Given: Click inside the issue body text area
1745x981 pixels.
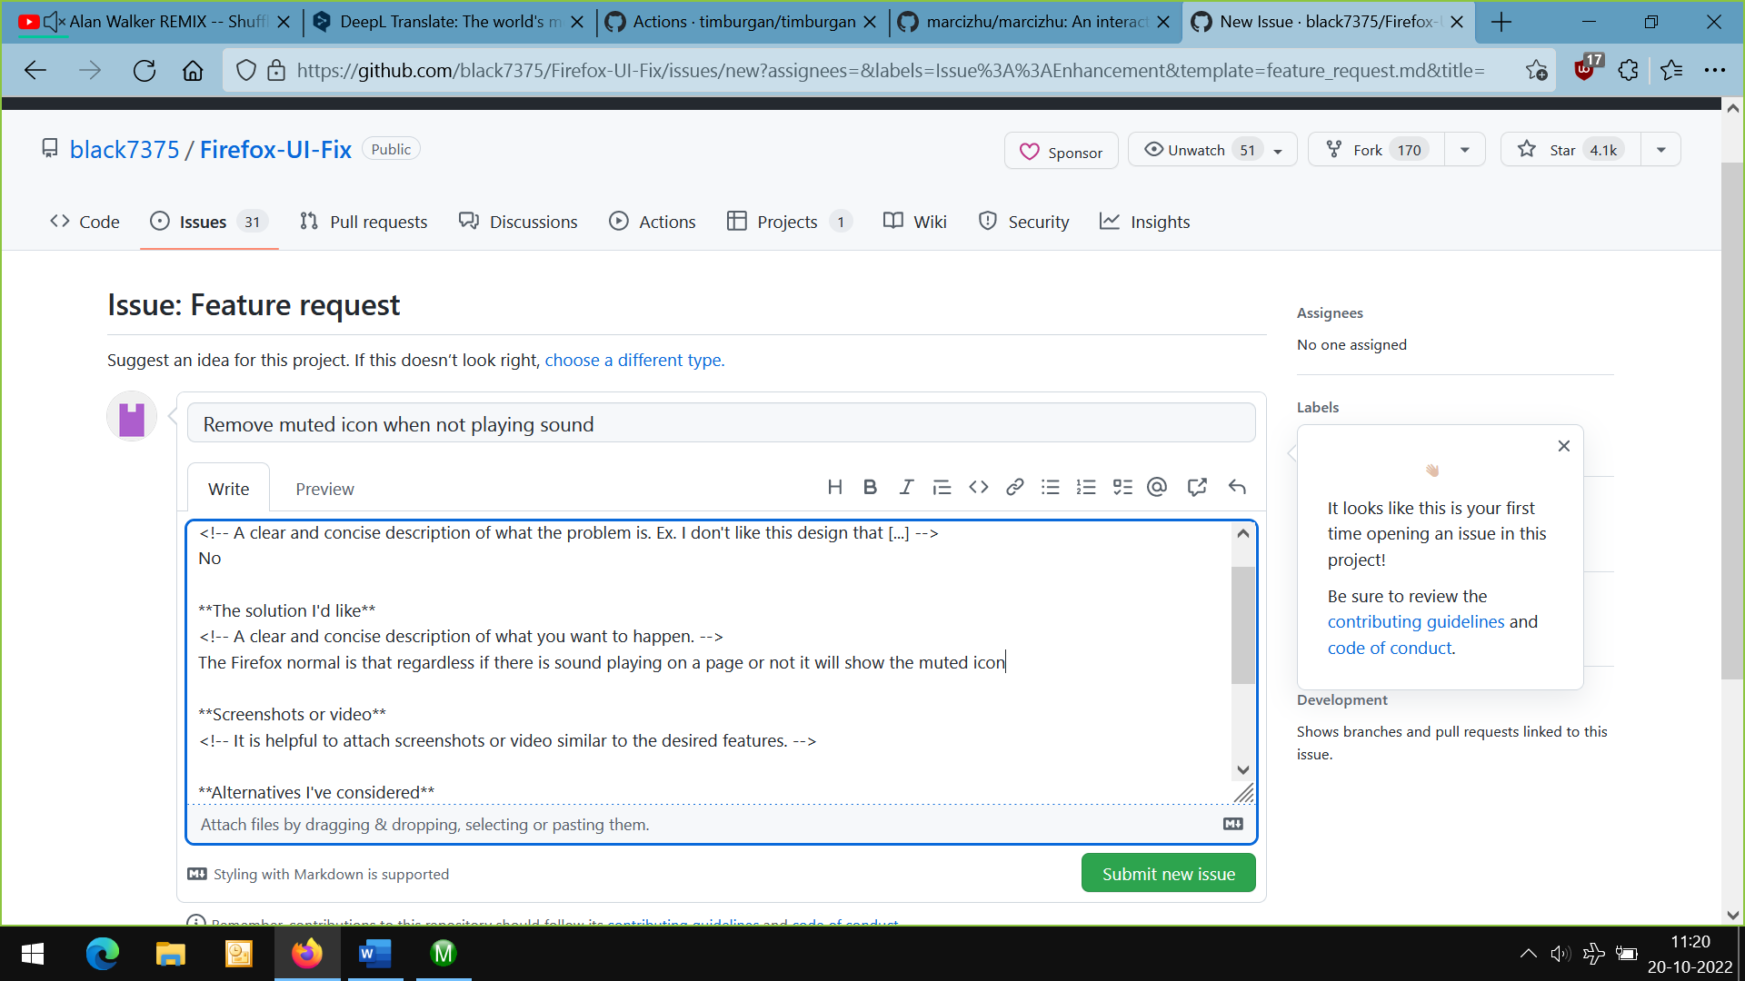Looking at the screenshot, I should [x=709, y=661].
